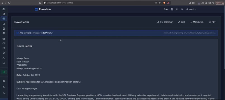The width and height of the screenshot is (225, 100).
Task: Click the "Dear Hiring Manager," line
Action: click(x=27, y=89)
